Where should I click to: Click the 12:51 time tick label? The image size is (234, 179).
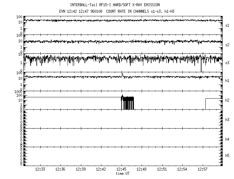pos(162,170)
